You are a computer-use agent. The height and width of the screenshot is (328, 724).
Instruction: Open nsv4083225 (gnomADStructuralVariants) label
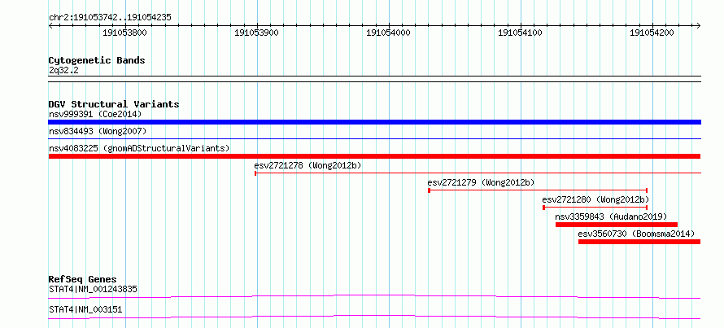(139, 148)
